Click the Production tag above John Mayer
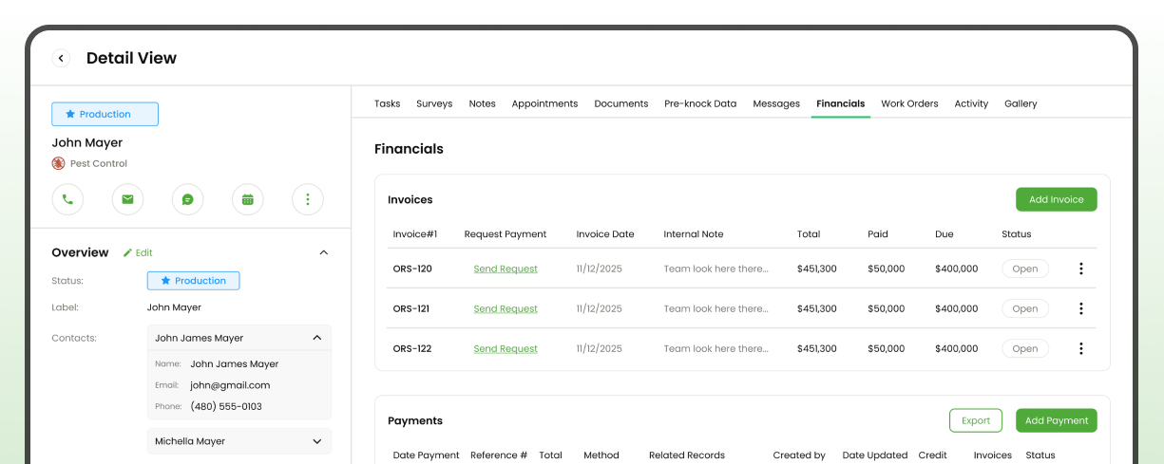Viewport: 1164px width, 464px height. [105, 114]
